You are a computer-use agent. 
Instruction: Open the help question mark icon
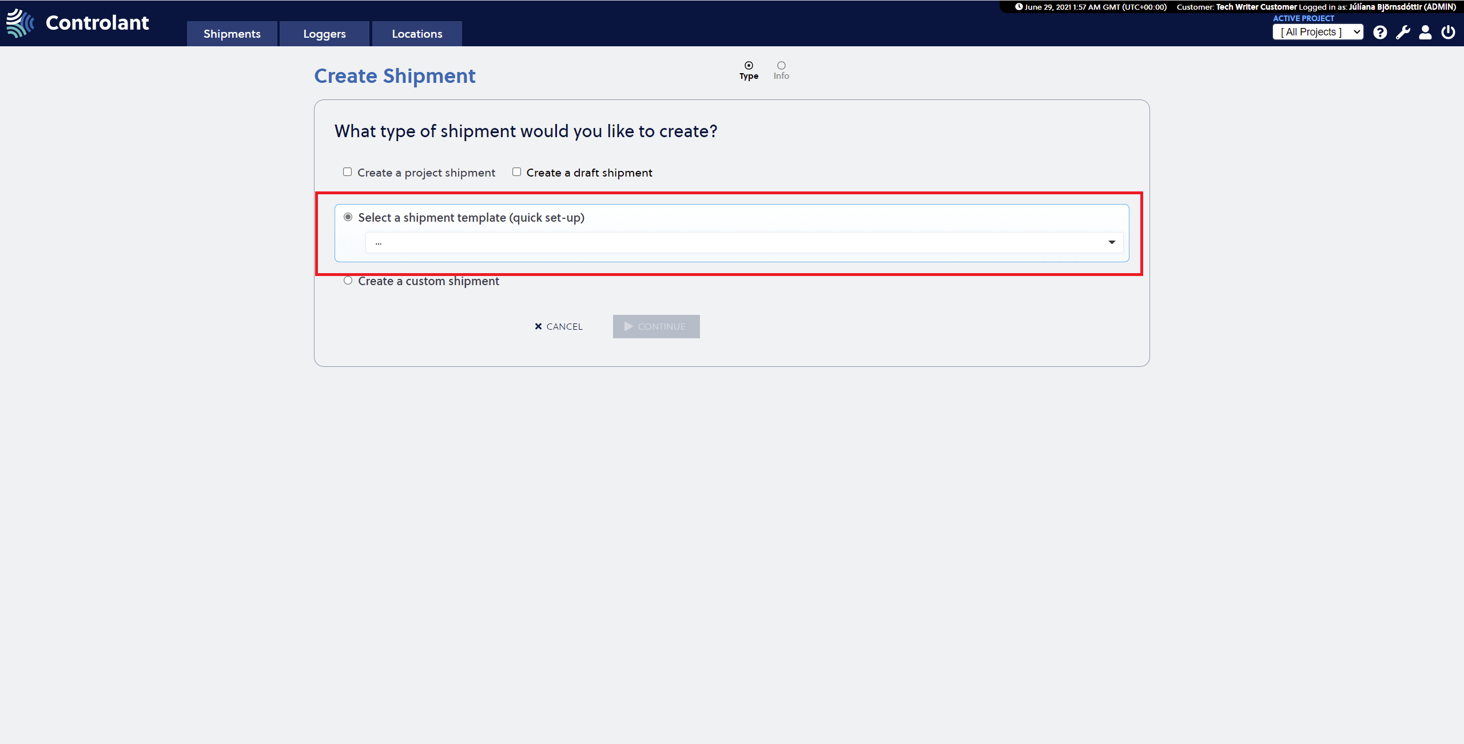point(1380,33)
